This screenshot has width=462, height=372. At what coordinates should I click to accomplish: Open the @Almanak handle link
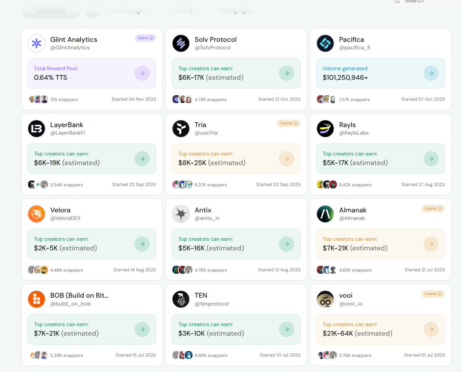352,218
